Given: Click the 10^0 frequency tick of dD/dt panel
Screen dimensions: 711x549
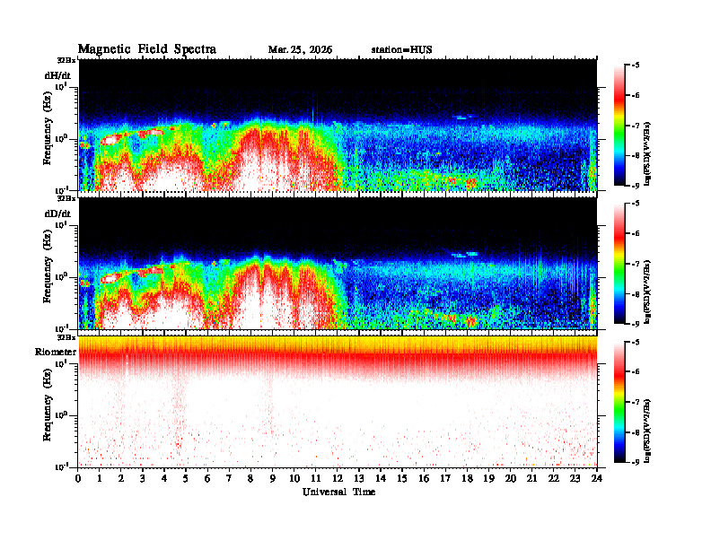Looking at the screenshot, I should point(61,276).
